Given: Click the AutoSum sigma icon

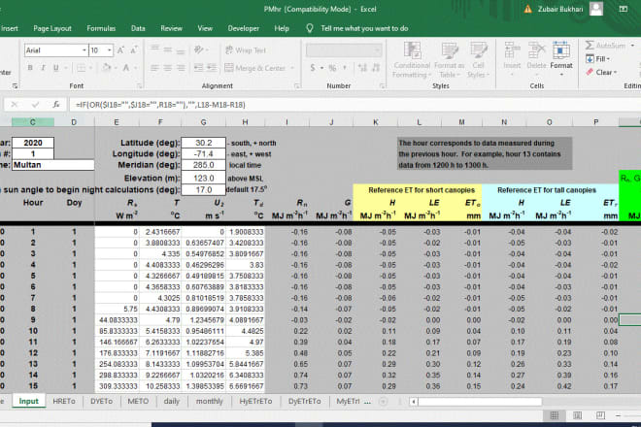Looking at the screenshot, I should coord(590,45).
